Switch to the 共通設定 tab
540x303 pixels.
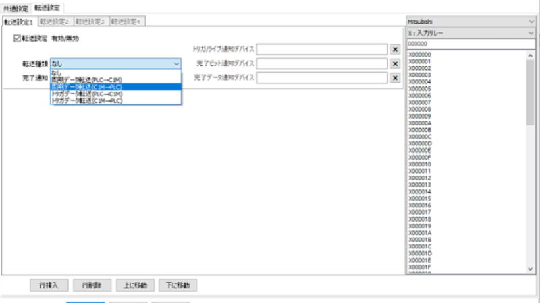(x=16, y=8)
